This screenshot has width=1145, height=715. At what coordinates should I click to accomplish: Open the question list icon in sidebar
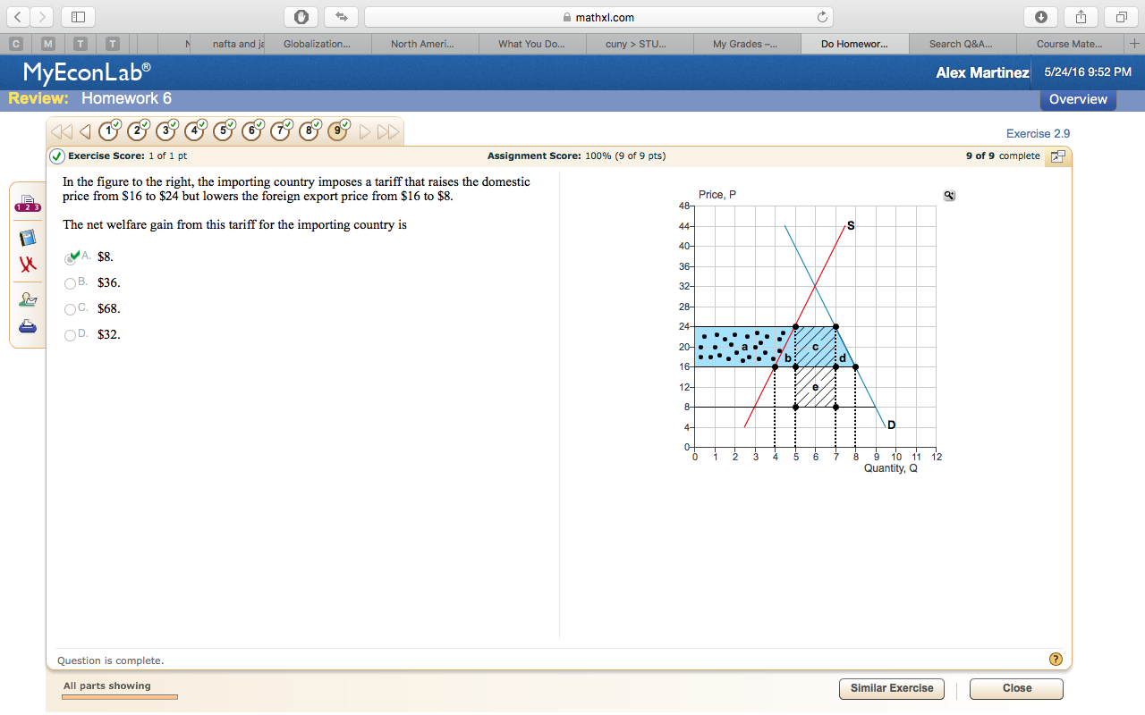(27, 205)
